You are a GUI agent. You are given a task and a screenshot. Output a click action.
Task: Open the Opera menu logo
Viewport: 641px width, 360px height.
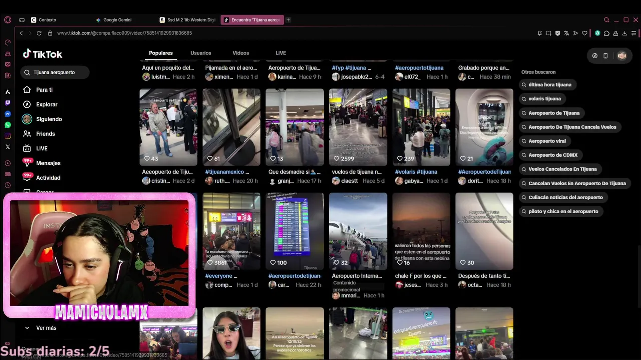(x=8, y=20)
